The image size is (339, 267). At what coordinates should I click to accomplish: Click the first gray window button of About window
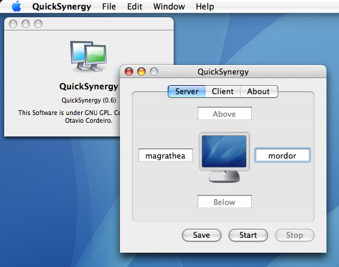tap(13, 24)
